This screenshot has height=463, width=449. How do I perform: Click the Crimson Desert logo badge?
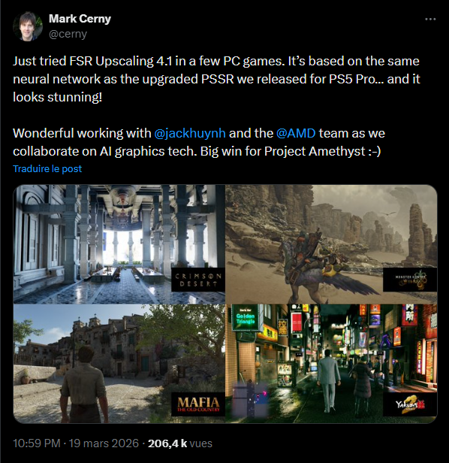pos(198,280)
